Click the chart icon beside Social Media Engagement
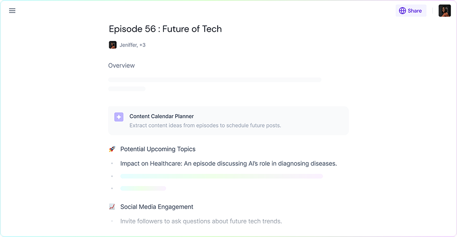This screenshot has width=457, height=237. point(112,206)
